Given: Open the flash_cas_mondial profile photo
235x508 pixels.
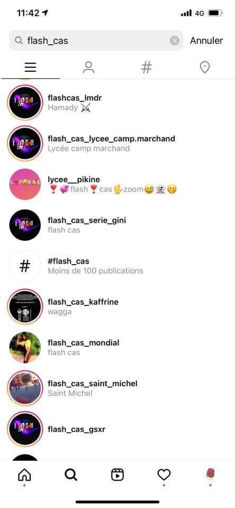Looking at the screenshot, I should tap(25, 347).
